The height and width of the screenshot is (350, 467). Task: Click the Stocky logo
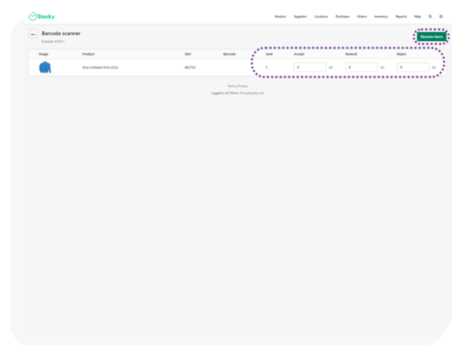pos(41,16)
